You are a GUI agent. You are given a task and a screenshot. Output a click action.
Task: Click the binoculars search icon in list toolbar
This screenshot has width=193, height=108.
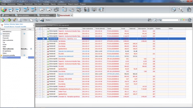point(149,20)
